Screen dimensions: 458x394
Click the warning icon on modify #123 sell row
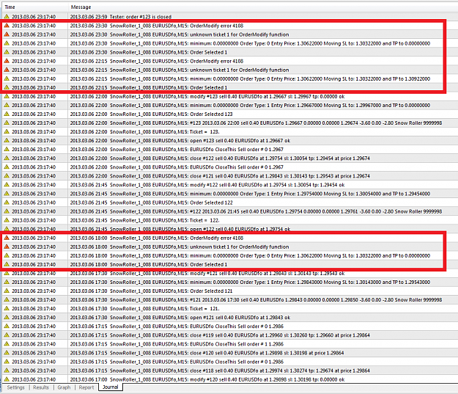pos(7,96)
